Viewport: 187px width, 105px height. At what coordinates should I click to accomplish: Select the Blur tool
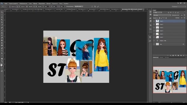(2, 43)
